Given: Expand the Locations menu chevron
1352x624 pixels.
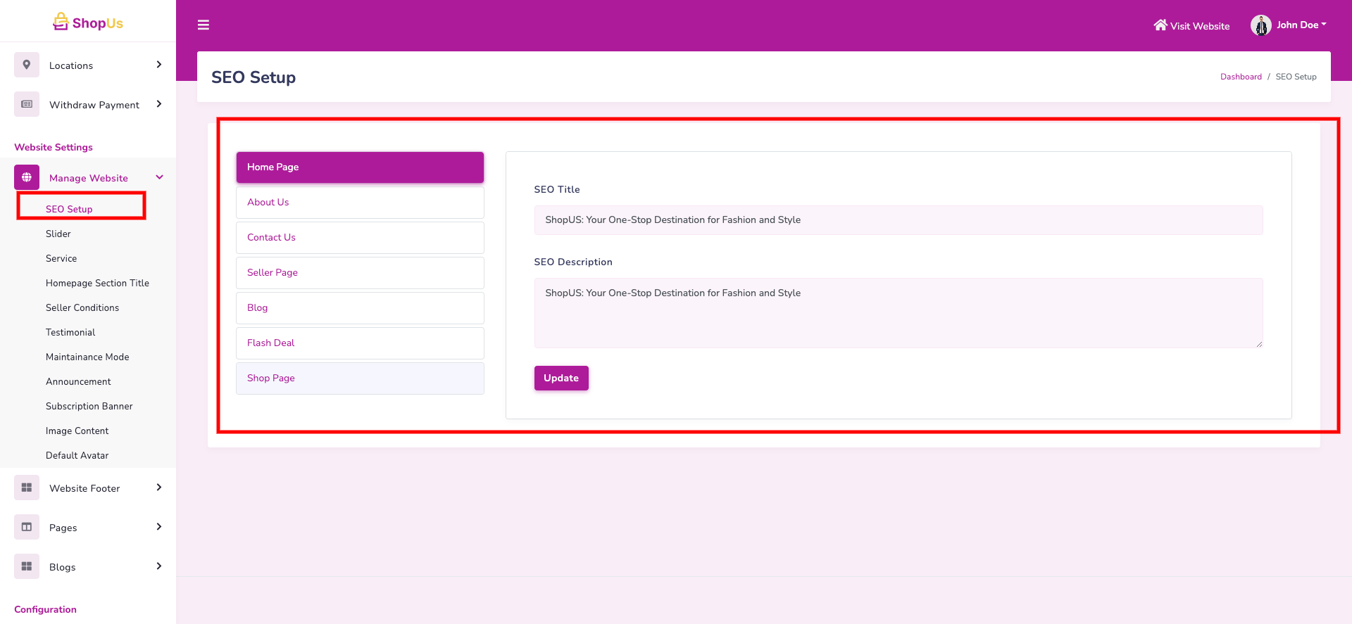Looking at the screenshot, I should 159,65.
